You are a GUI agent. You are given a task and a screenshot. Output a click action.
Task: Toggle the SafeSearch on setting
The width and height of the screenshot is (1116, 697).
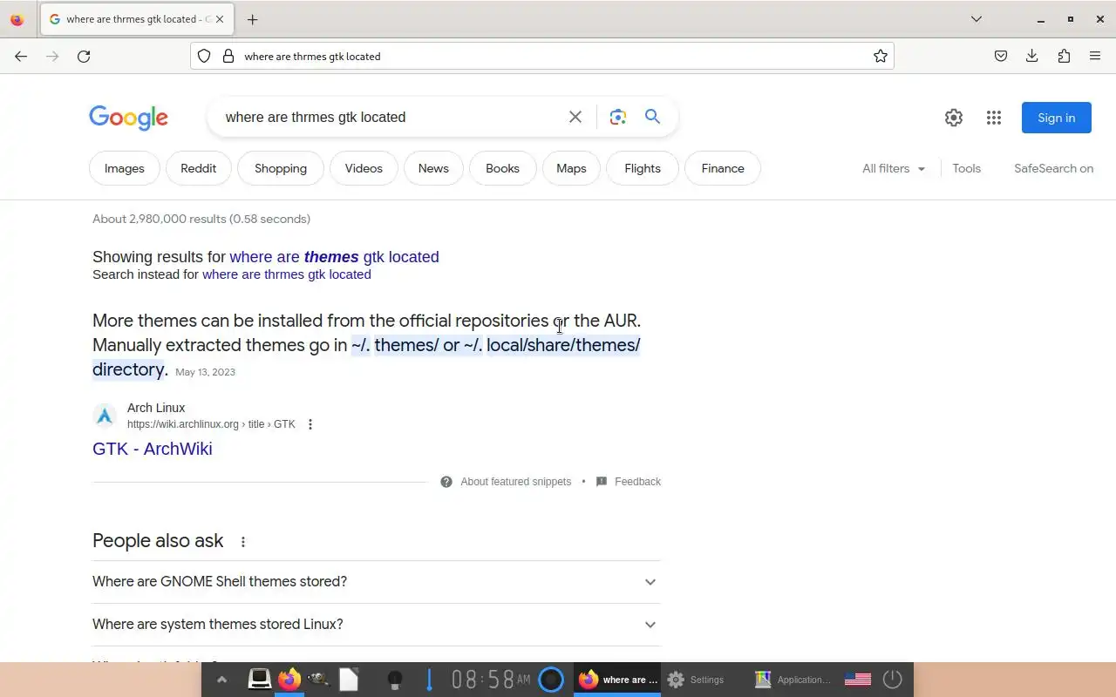(1053, 168)
